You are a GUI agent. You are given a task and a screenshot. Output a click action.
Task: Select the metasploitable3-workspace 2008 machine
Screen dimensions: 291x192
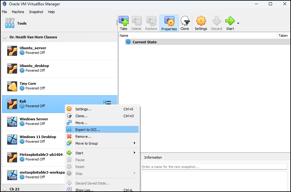coord(34,175)
